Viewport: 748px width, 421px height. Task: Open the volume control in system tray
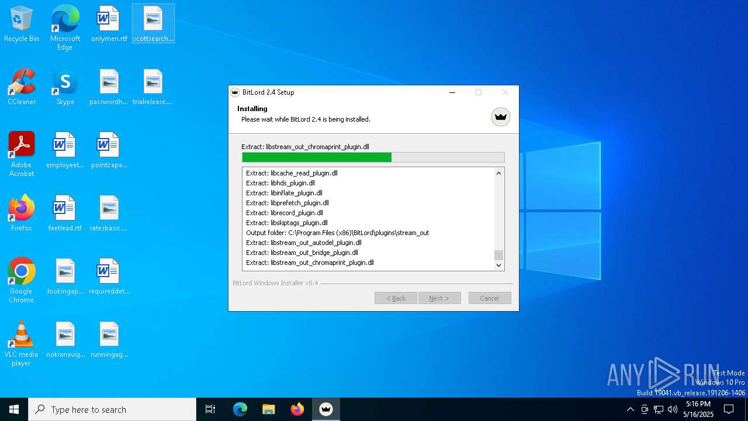click(x=673, y=409)
